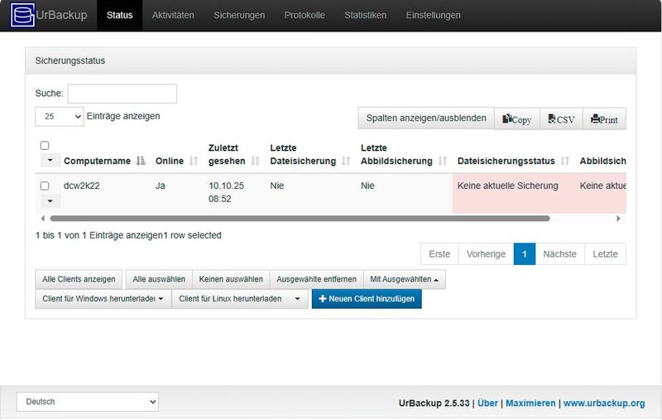Screen dimensions: 662x420
Task: Go to Letzte page
Action: coord(605,254)
